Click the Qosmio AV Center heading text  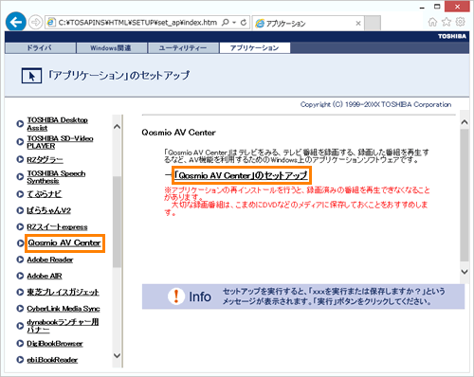coord(178,133)
